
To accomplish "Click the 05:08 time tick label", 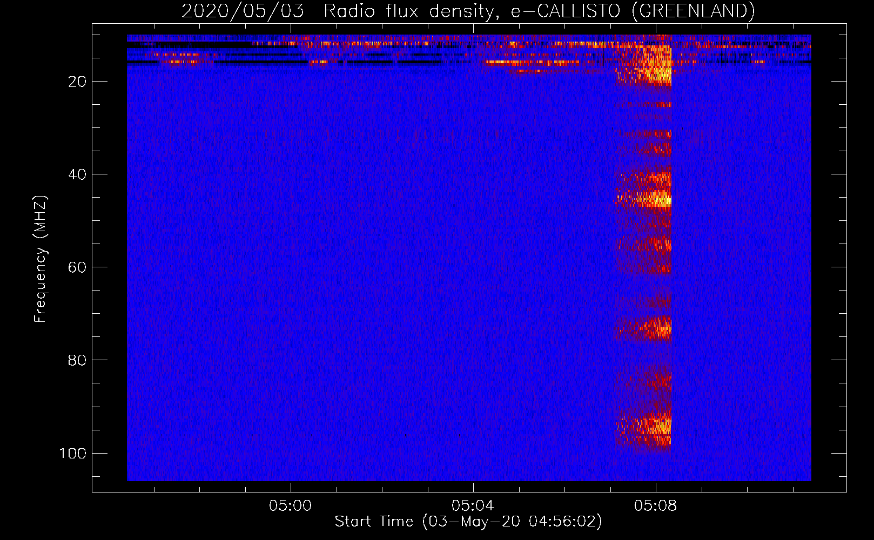I will pos(656,506).
